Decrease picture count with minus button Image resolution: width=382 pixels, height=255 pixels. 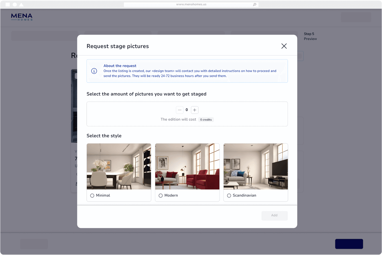coord(180,110)
